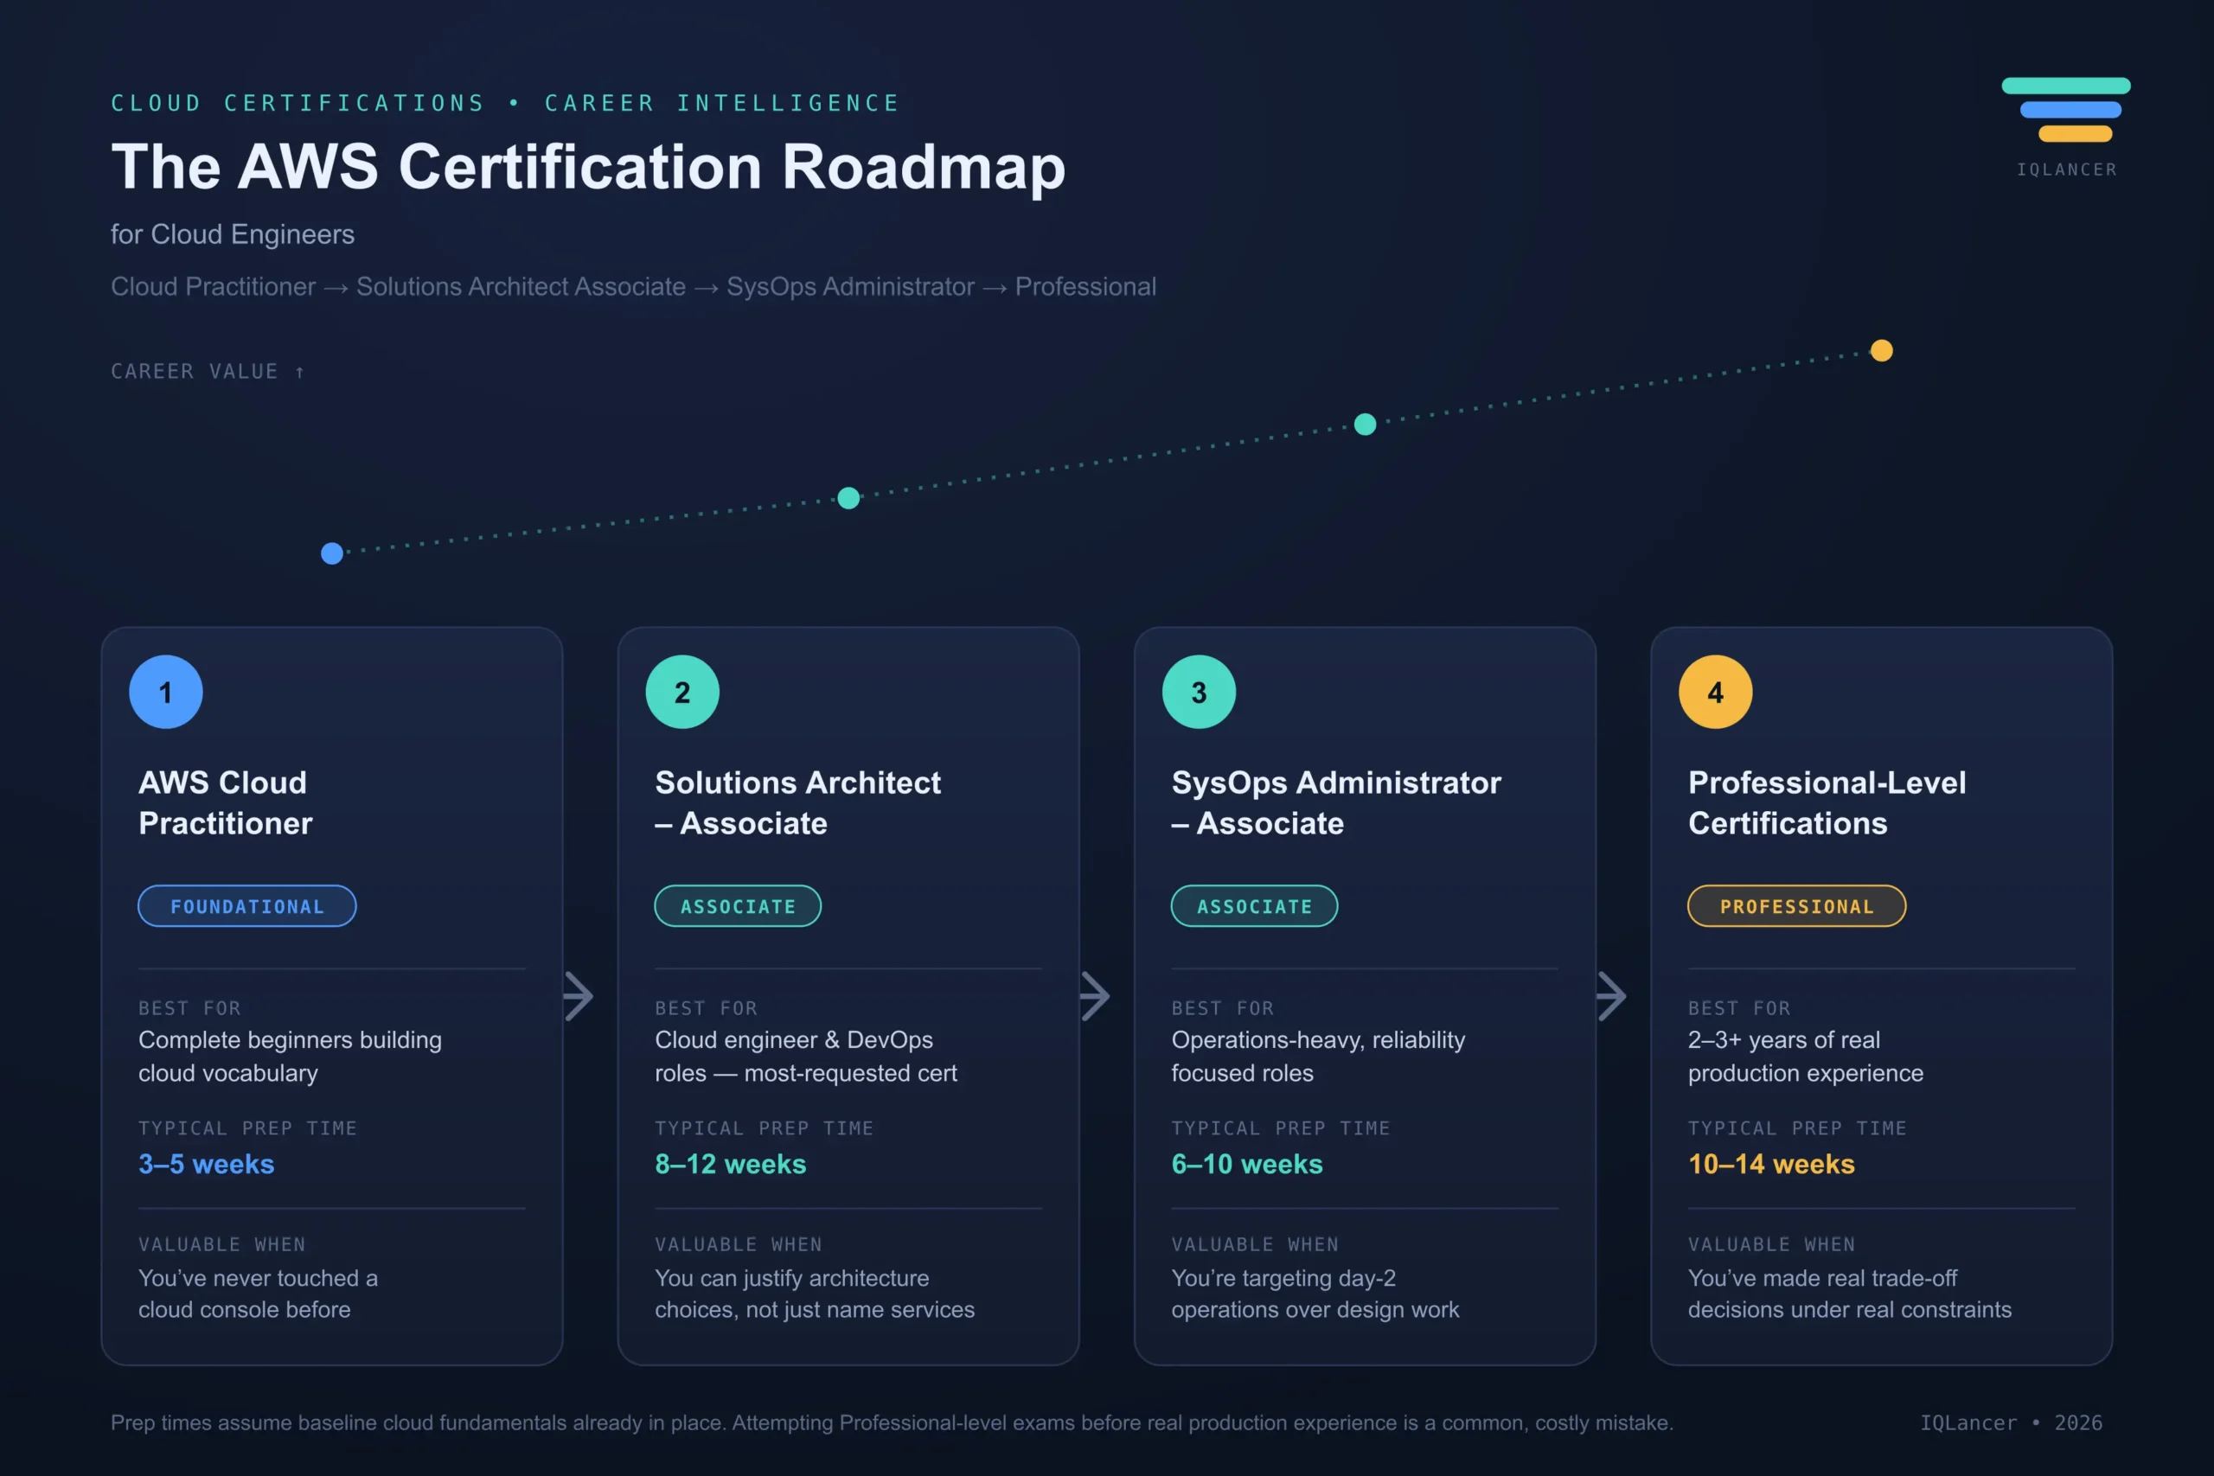
Task: Click 'You're targeting day-2 operations' text
Action: (1315, 1294)
